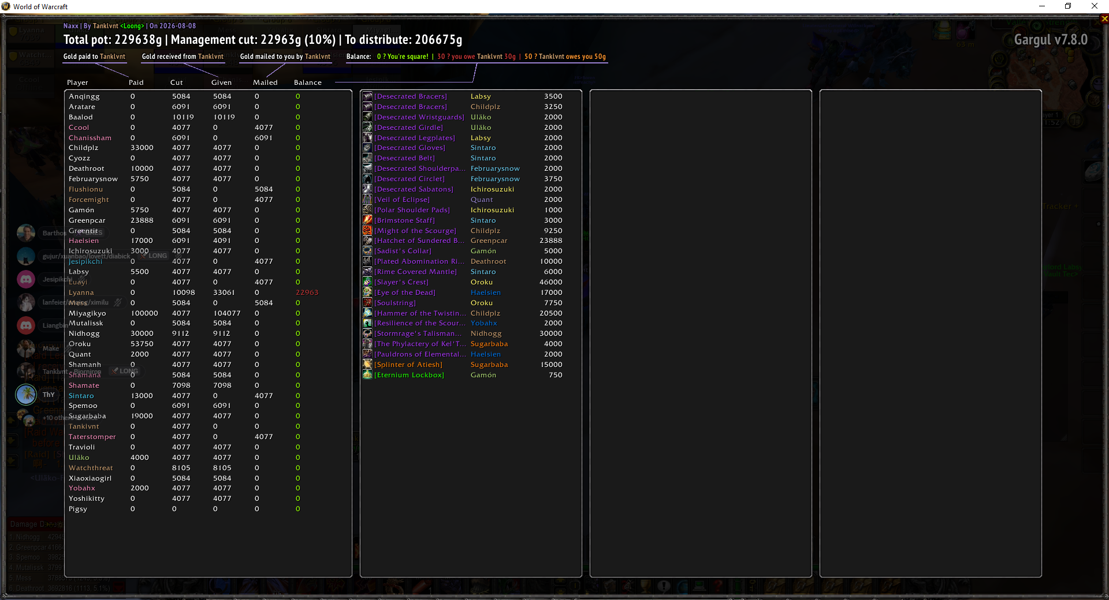Click the Brimstone Staff item icon

tap(367, 220)
